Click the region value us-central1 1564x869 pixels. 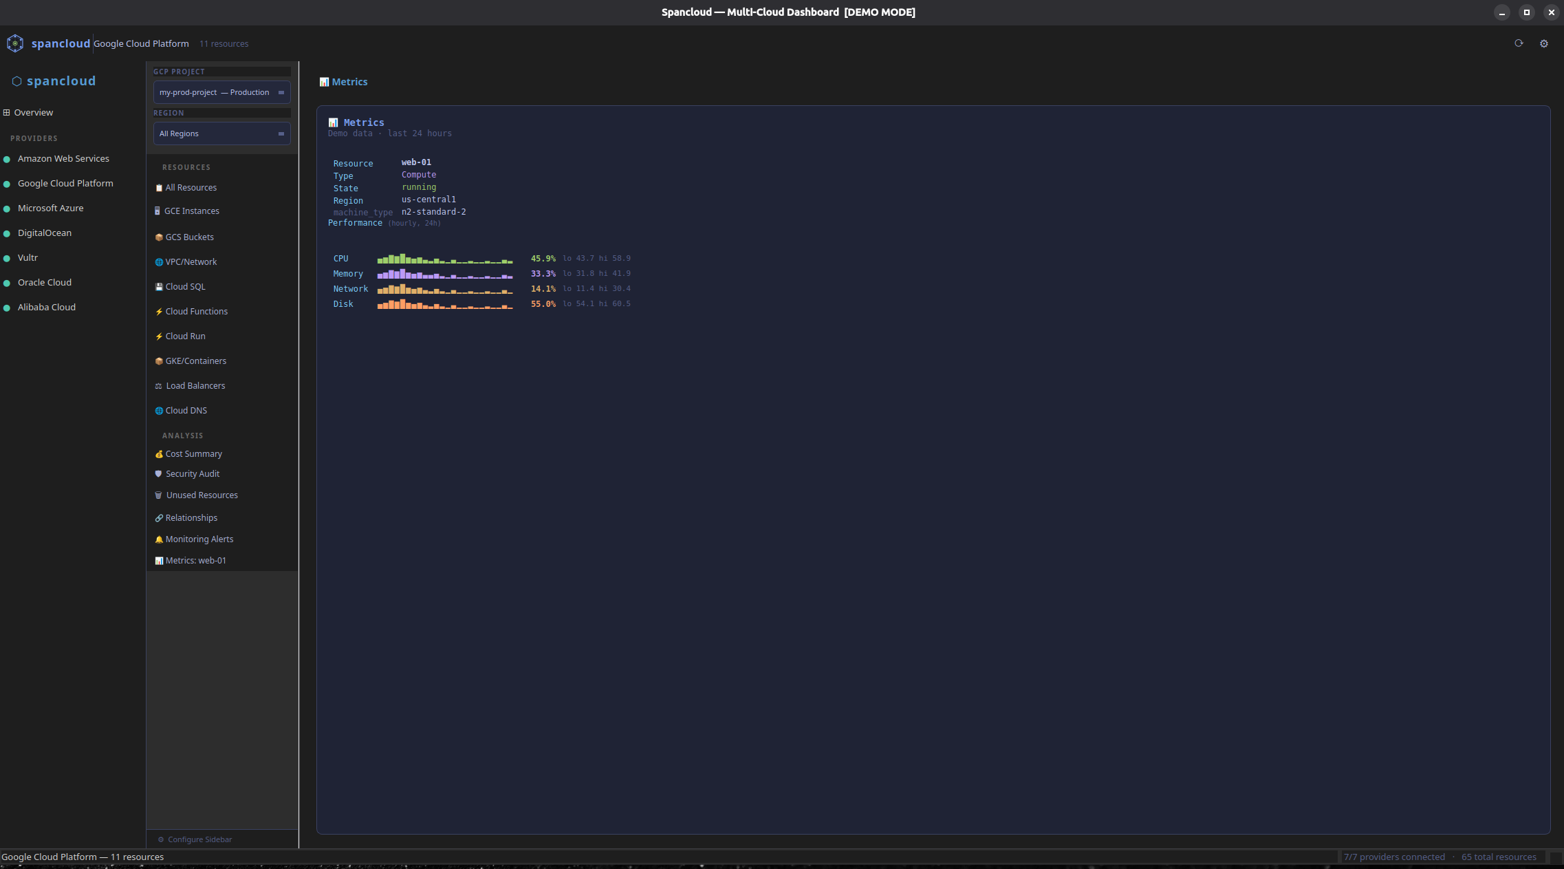coord(428,200)
